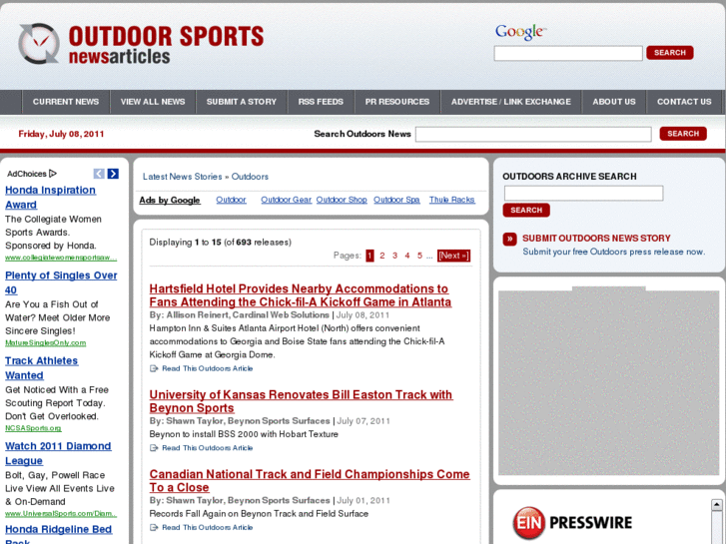The width and height of the screenshot is (726, 544).
Task: Click article icon beside Canadian National Read link
Action: click(x=154, y=527)
